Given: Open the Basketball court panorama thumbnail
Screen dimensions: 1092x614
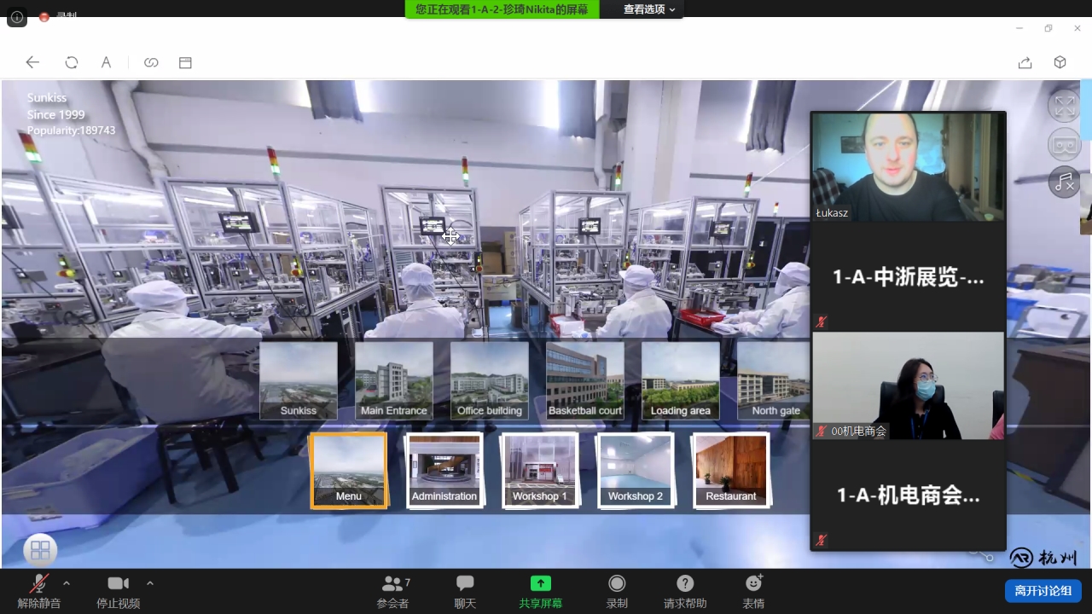Looking at the screenshot, I should pyautogui.click(x=584, y=380).
